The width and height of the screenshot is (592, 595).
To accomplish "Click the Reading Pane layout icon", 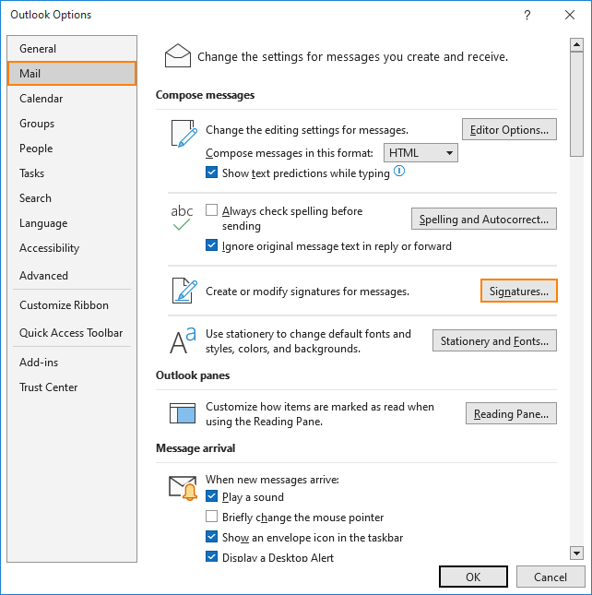I will point(183,413).
